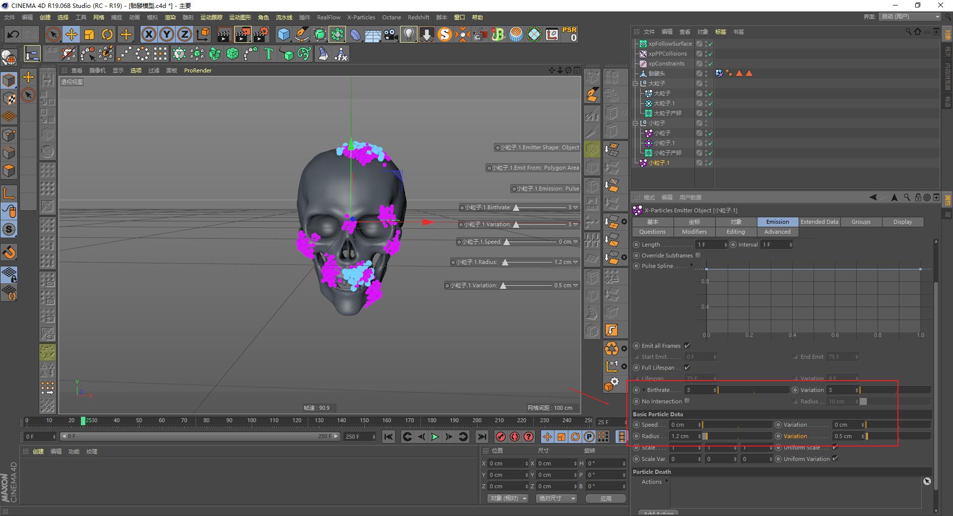This screenshot has width=953, height=516.
Task: Click the play button in timeline controls
Action: (x=435, y=437)
